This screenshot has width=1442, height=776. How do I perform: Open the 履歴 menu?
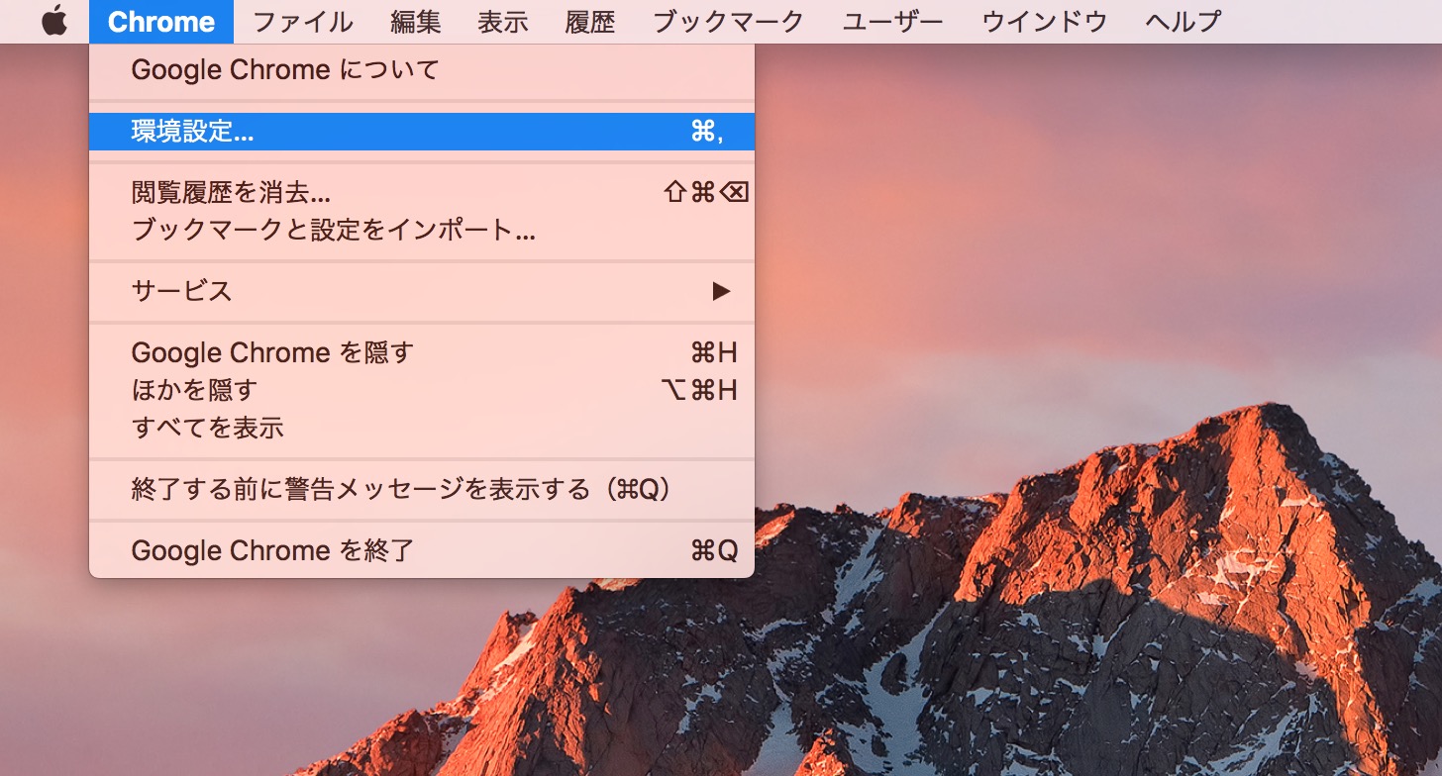(590, 21)
